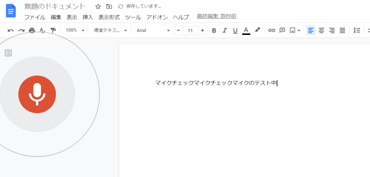370x177 pixels.
Task: Increase the font size
Action: 202,30
